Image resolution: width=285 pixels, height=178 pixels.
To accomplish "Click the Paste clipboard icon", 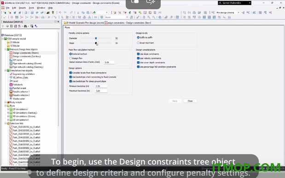I will (88, 12).
